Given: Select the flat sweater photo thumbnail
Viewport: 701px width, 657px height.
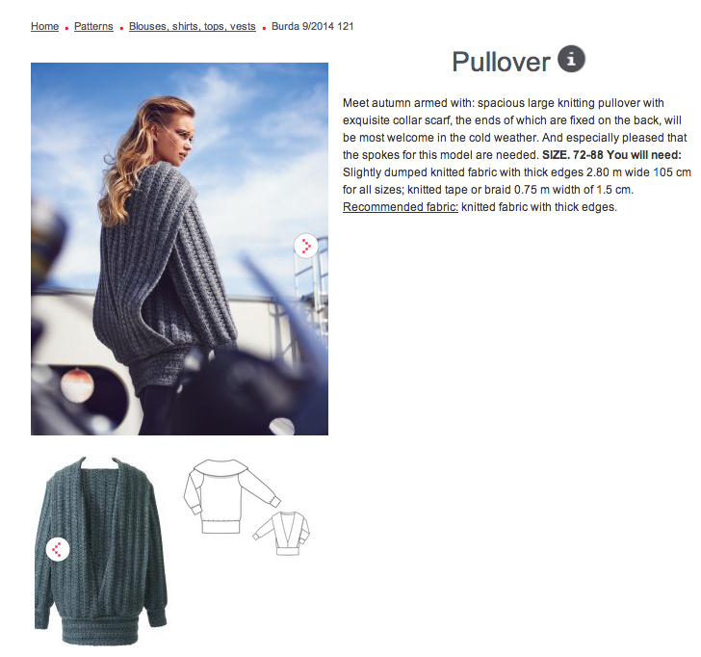Looking at the screenshot, I should pyautogui.click(x=101, y=551).
